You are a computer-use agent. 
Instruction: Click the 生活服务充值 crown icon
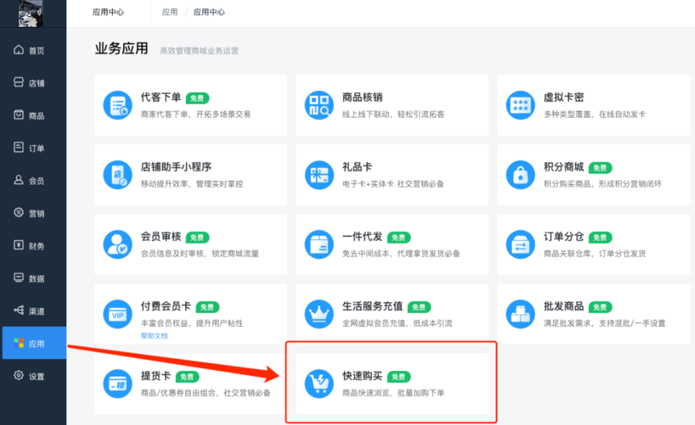click(x=319, y=313)
